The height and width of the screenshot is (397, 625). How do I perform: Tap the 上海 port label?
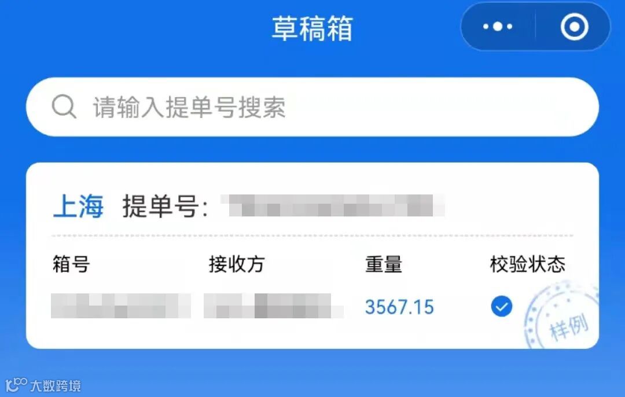78,206
